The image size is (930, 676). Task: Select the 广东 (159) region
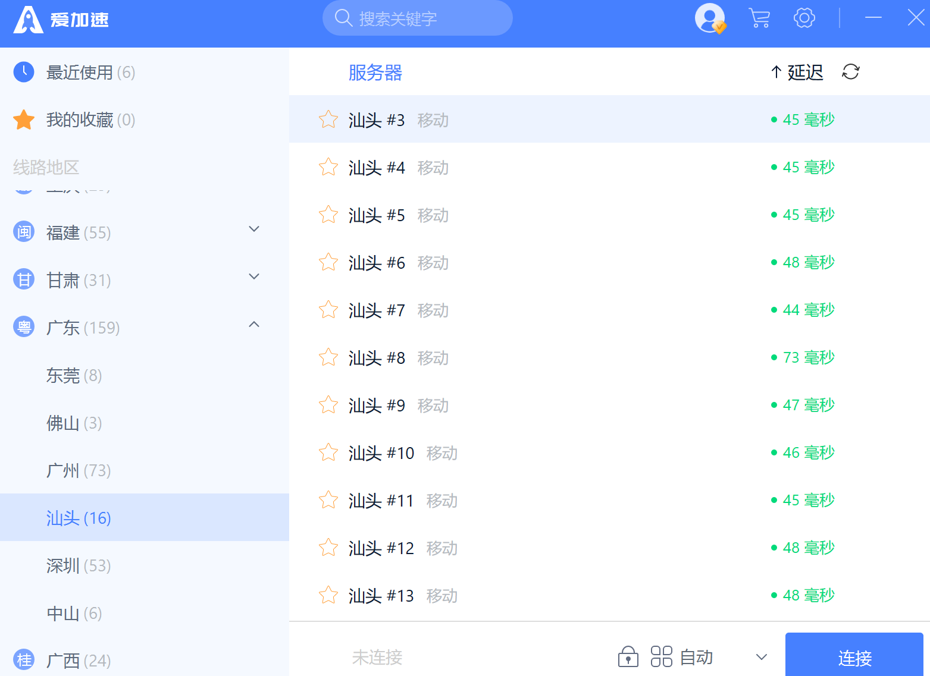pos(145,328)
